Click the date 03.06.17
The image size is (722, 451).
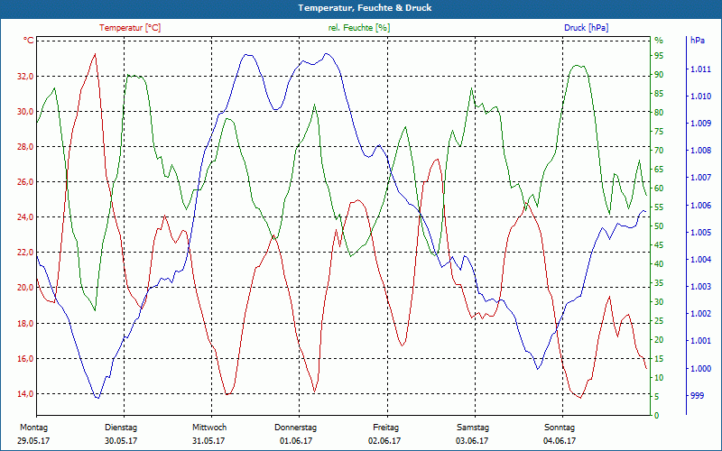(x=472, y=441)
